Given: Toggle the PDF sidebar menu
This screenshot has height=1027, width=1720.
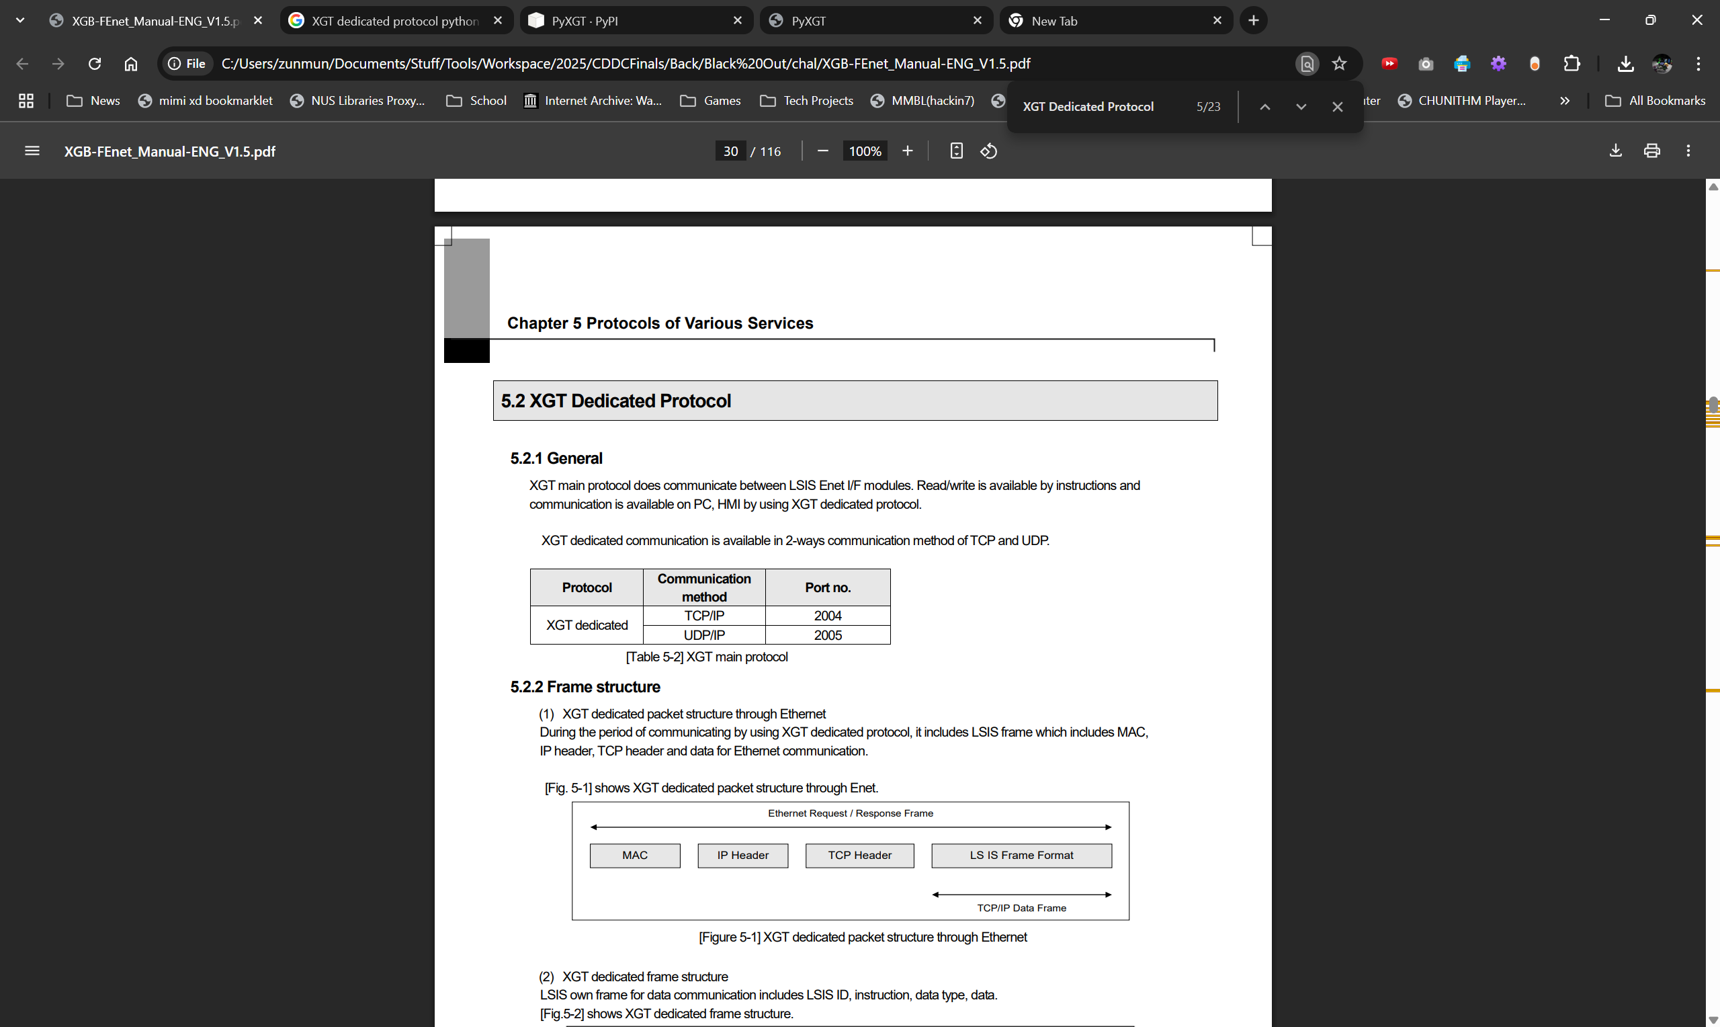Looking at the screenshot, I should pyautogui.click(x=32, y=151).
